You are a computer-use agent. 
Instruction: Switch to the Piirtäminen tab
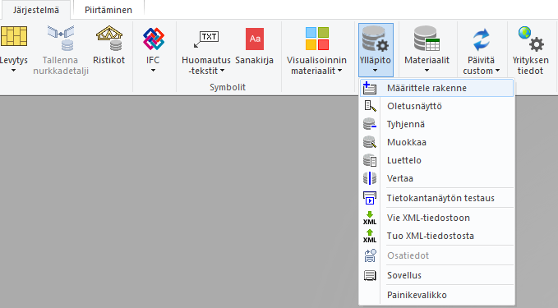pyautogui.click(x=108, y=10)
